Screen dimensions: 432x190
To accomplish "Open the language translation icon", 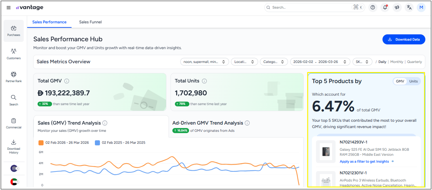I will [x=409, y=7].
